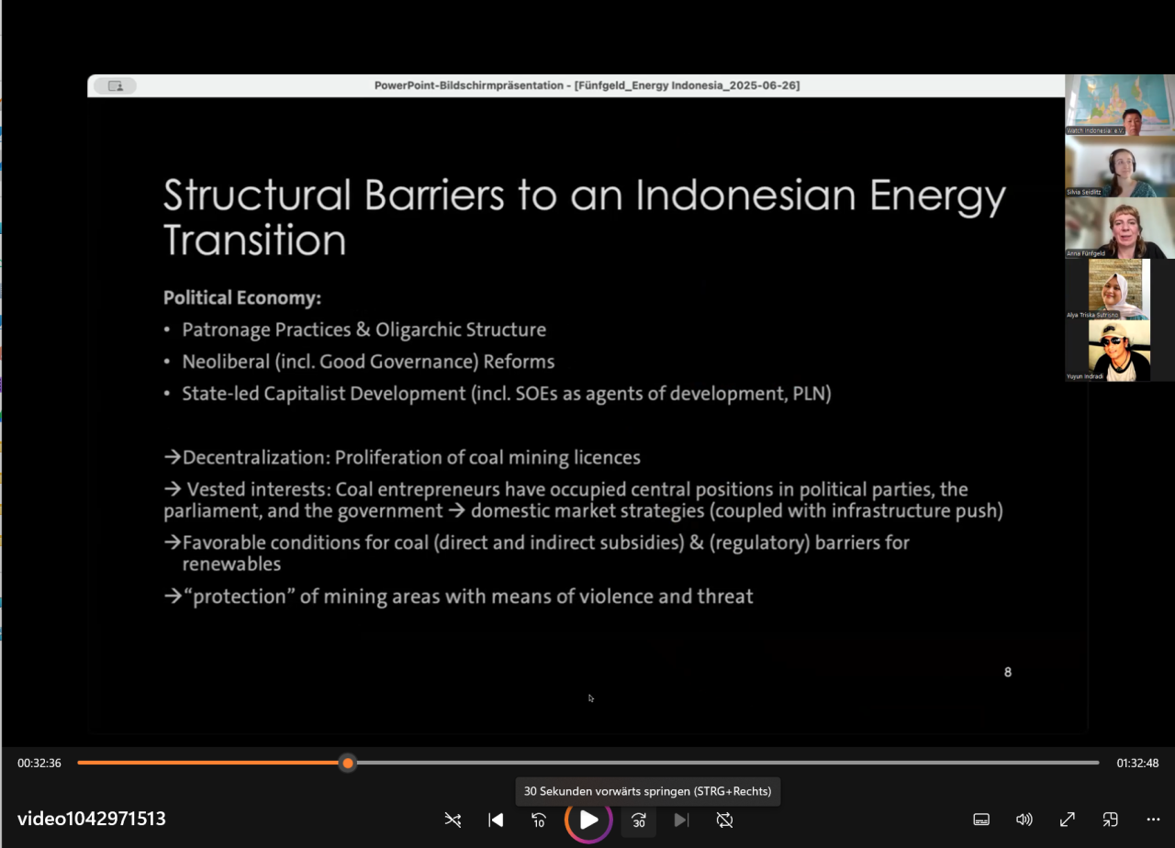Toggle shuffle playback
Image resolution: width=1175 pixels, height=848 pixels.
(x=453, y=820)
